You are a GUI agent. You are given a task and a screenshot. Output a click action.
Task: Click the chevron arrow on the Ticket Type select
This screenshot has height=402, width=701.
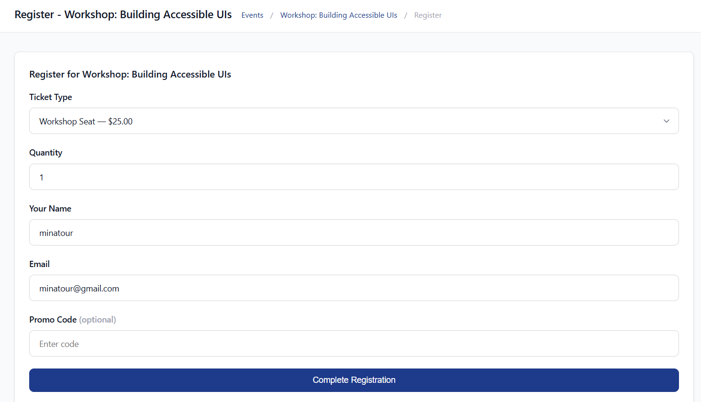666,121
